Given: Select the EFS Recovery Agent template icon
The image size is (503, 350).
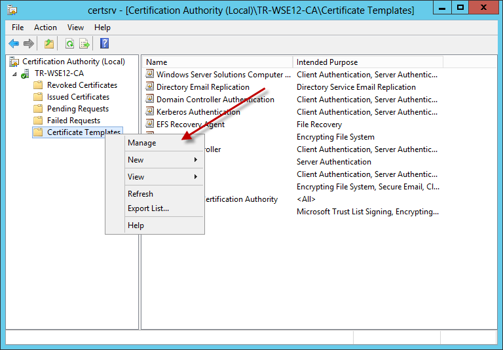Looking at the screenshot, I should point(150,125).
